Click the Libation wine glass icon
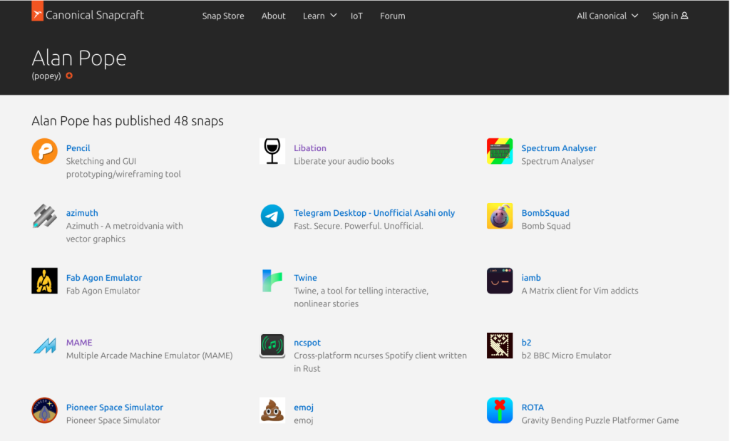 coord(272,151)
